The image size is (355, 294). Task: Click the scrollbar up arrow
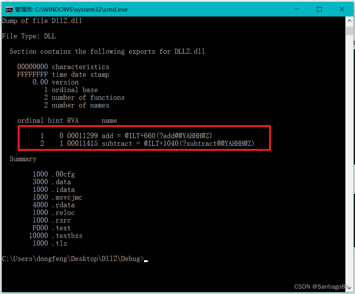[x=349, y=21]
